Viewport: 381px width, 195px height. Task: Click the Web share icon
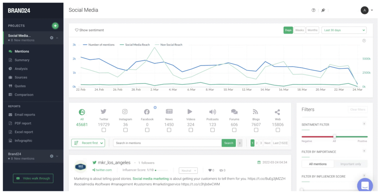click(277, 112)
